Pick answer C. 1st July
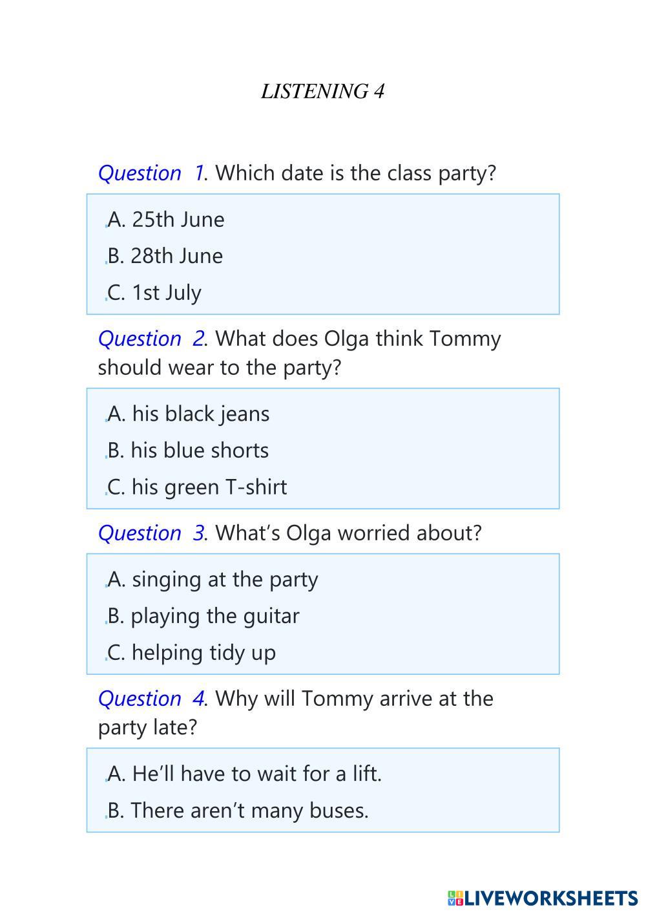The image size is (646, 914). pyautogui.click(x=154, y=293)
